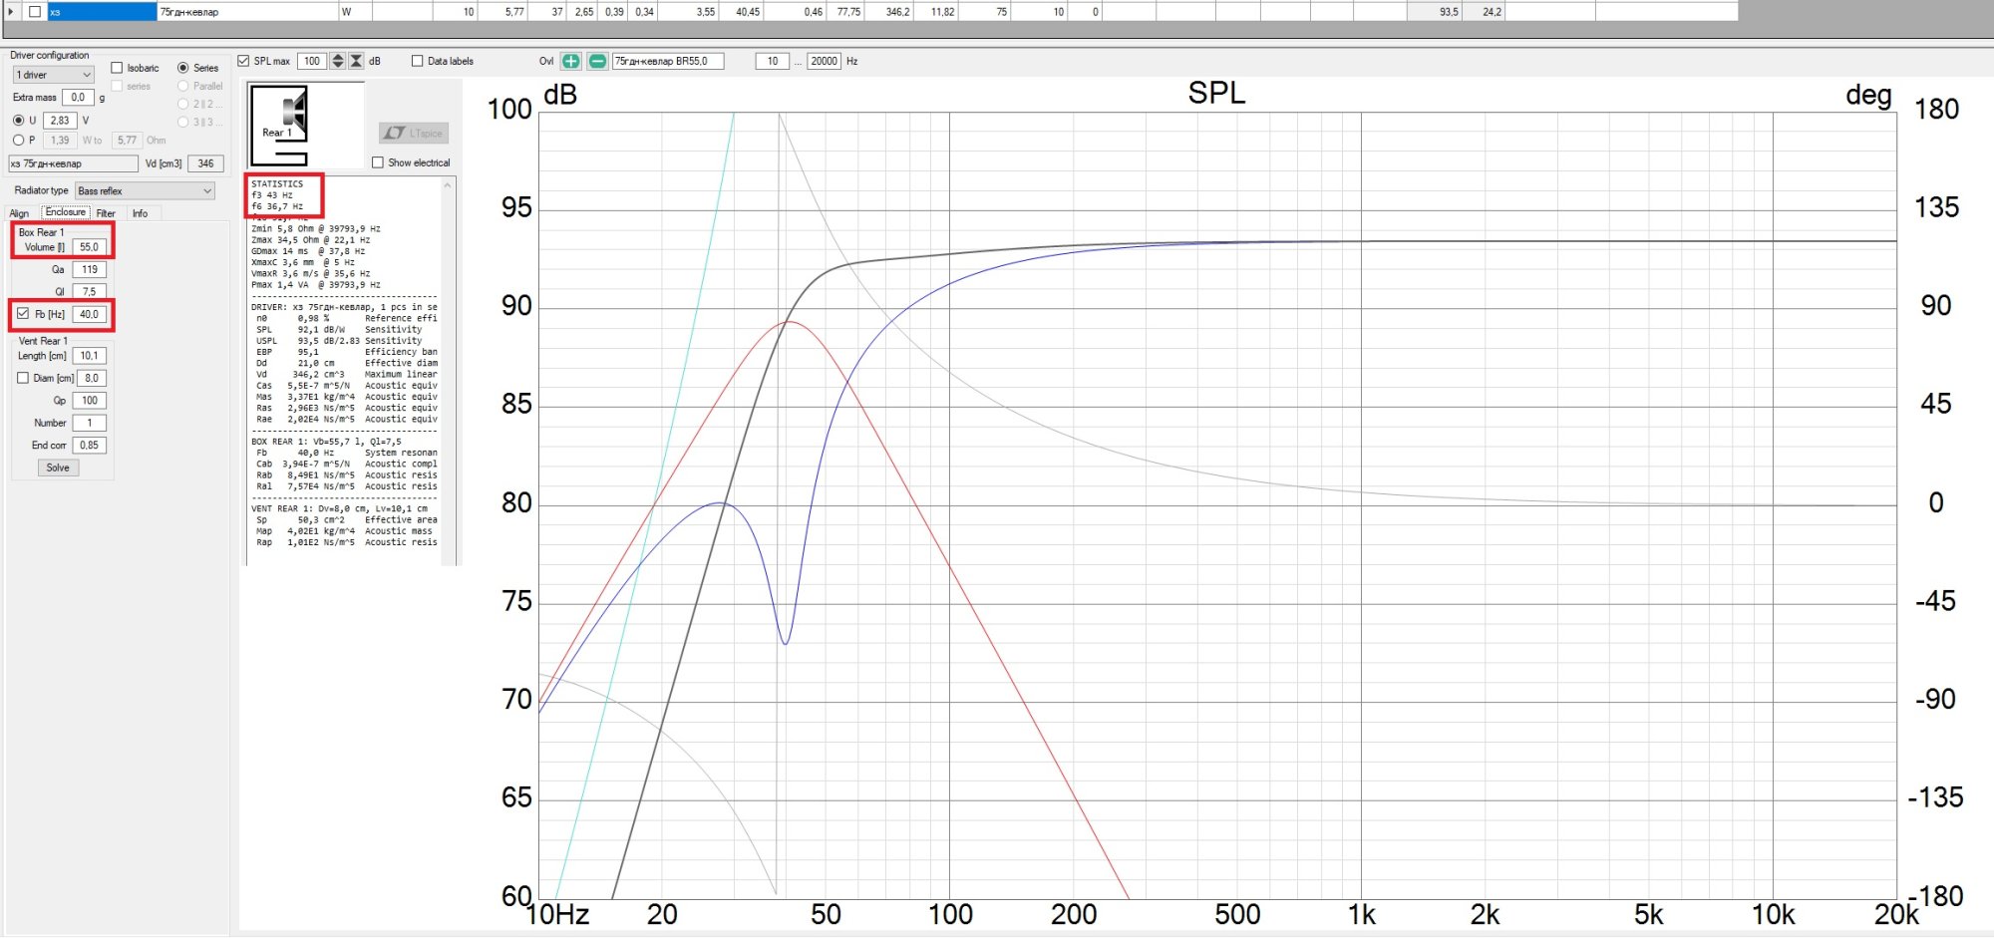
Task: Click the SPL span compress hourglass icon
Action: 356,61
